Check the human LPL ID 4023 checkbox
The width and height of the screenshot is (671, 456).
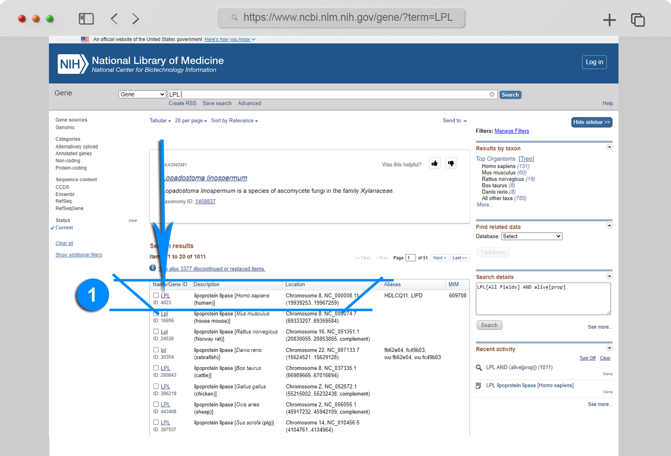click(156, 295)
